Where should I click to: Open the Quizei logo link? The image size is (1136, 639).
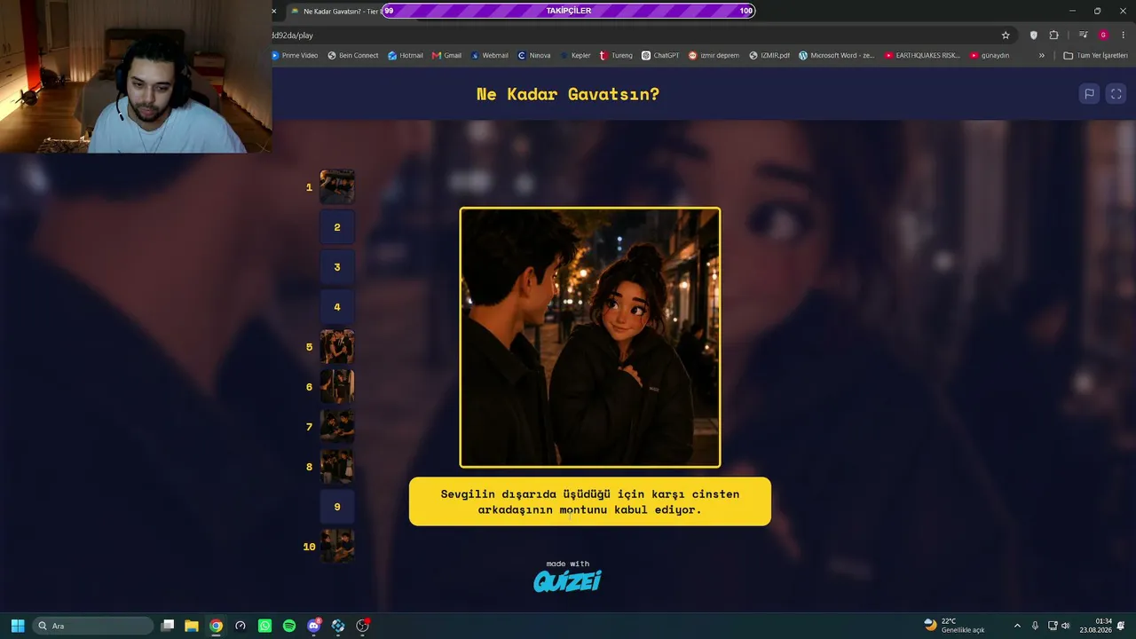(x=568, y=580)
